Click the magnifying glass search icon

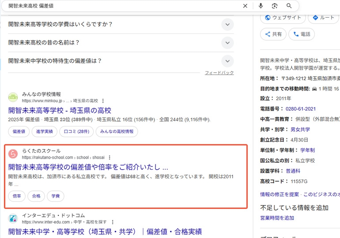tap(289, 6)
